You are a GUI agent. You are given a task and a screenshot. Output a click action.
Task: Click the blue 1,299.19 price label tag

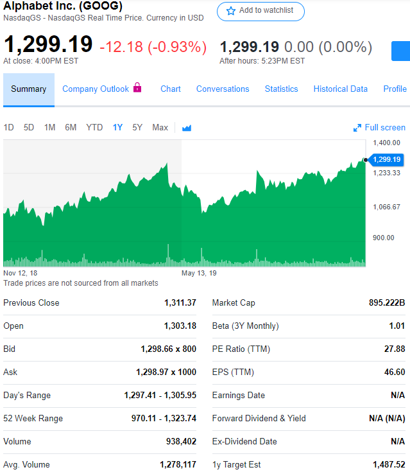[x=386, y=159]
